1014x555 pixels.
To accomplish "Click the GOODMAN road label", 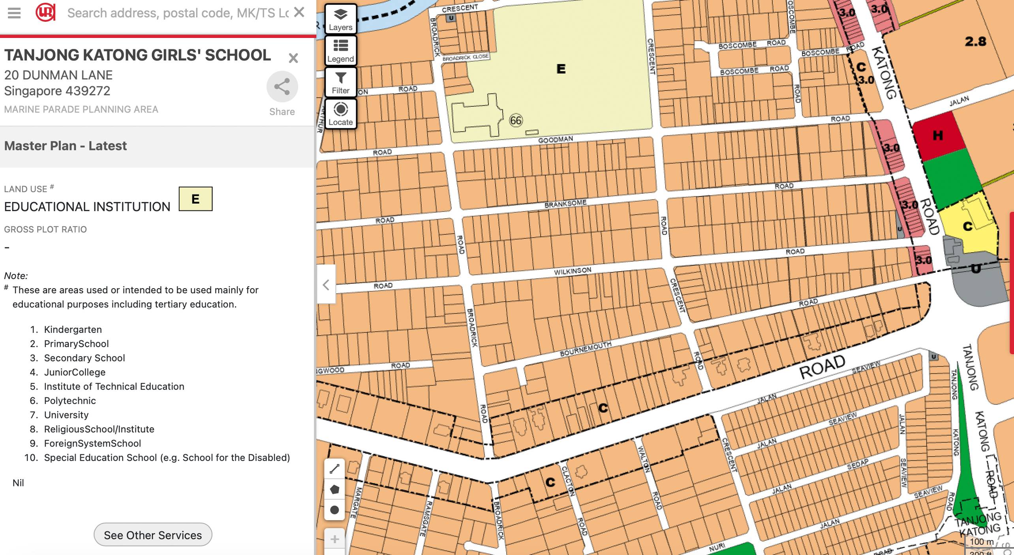I will coord(556,139).
